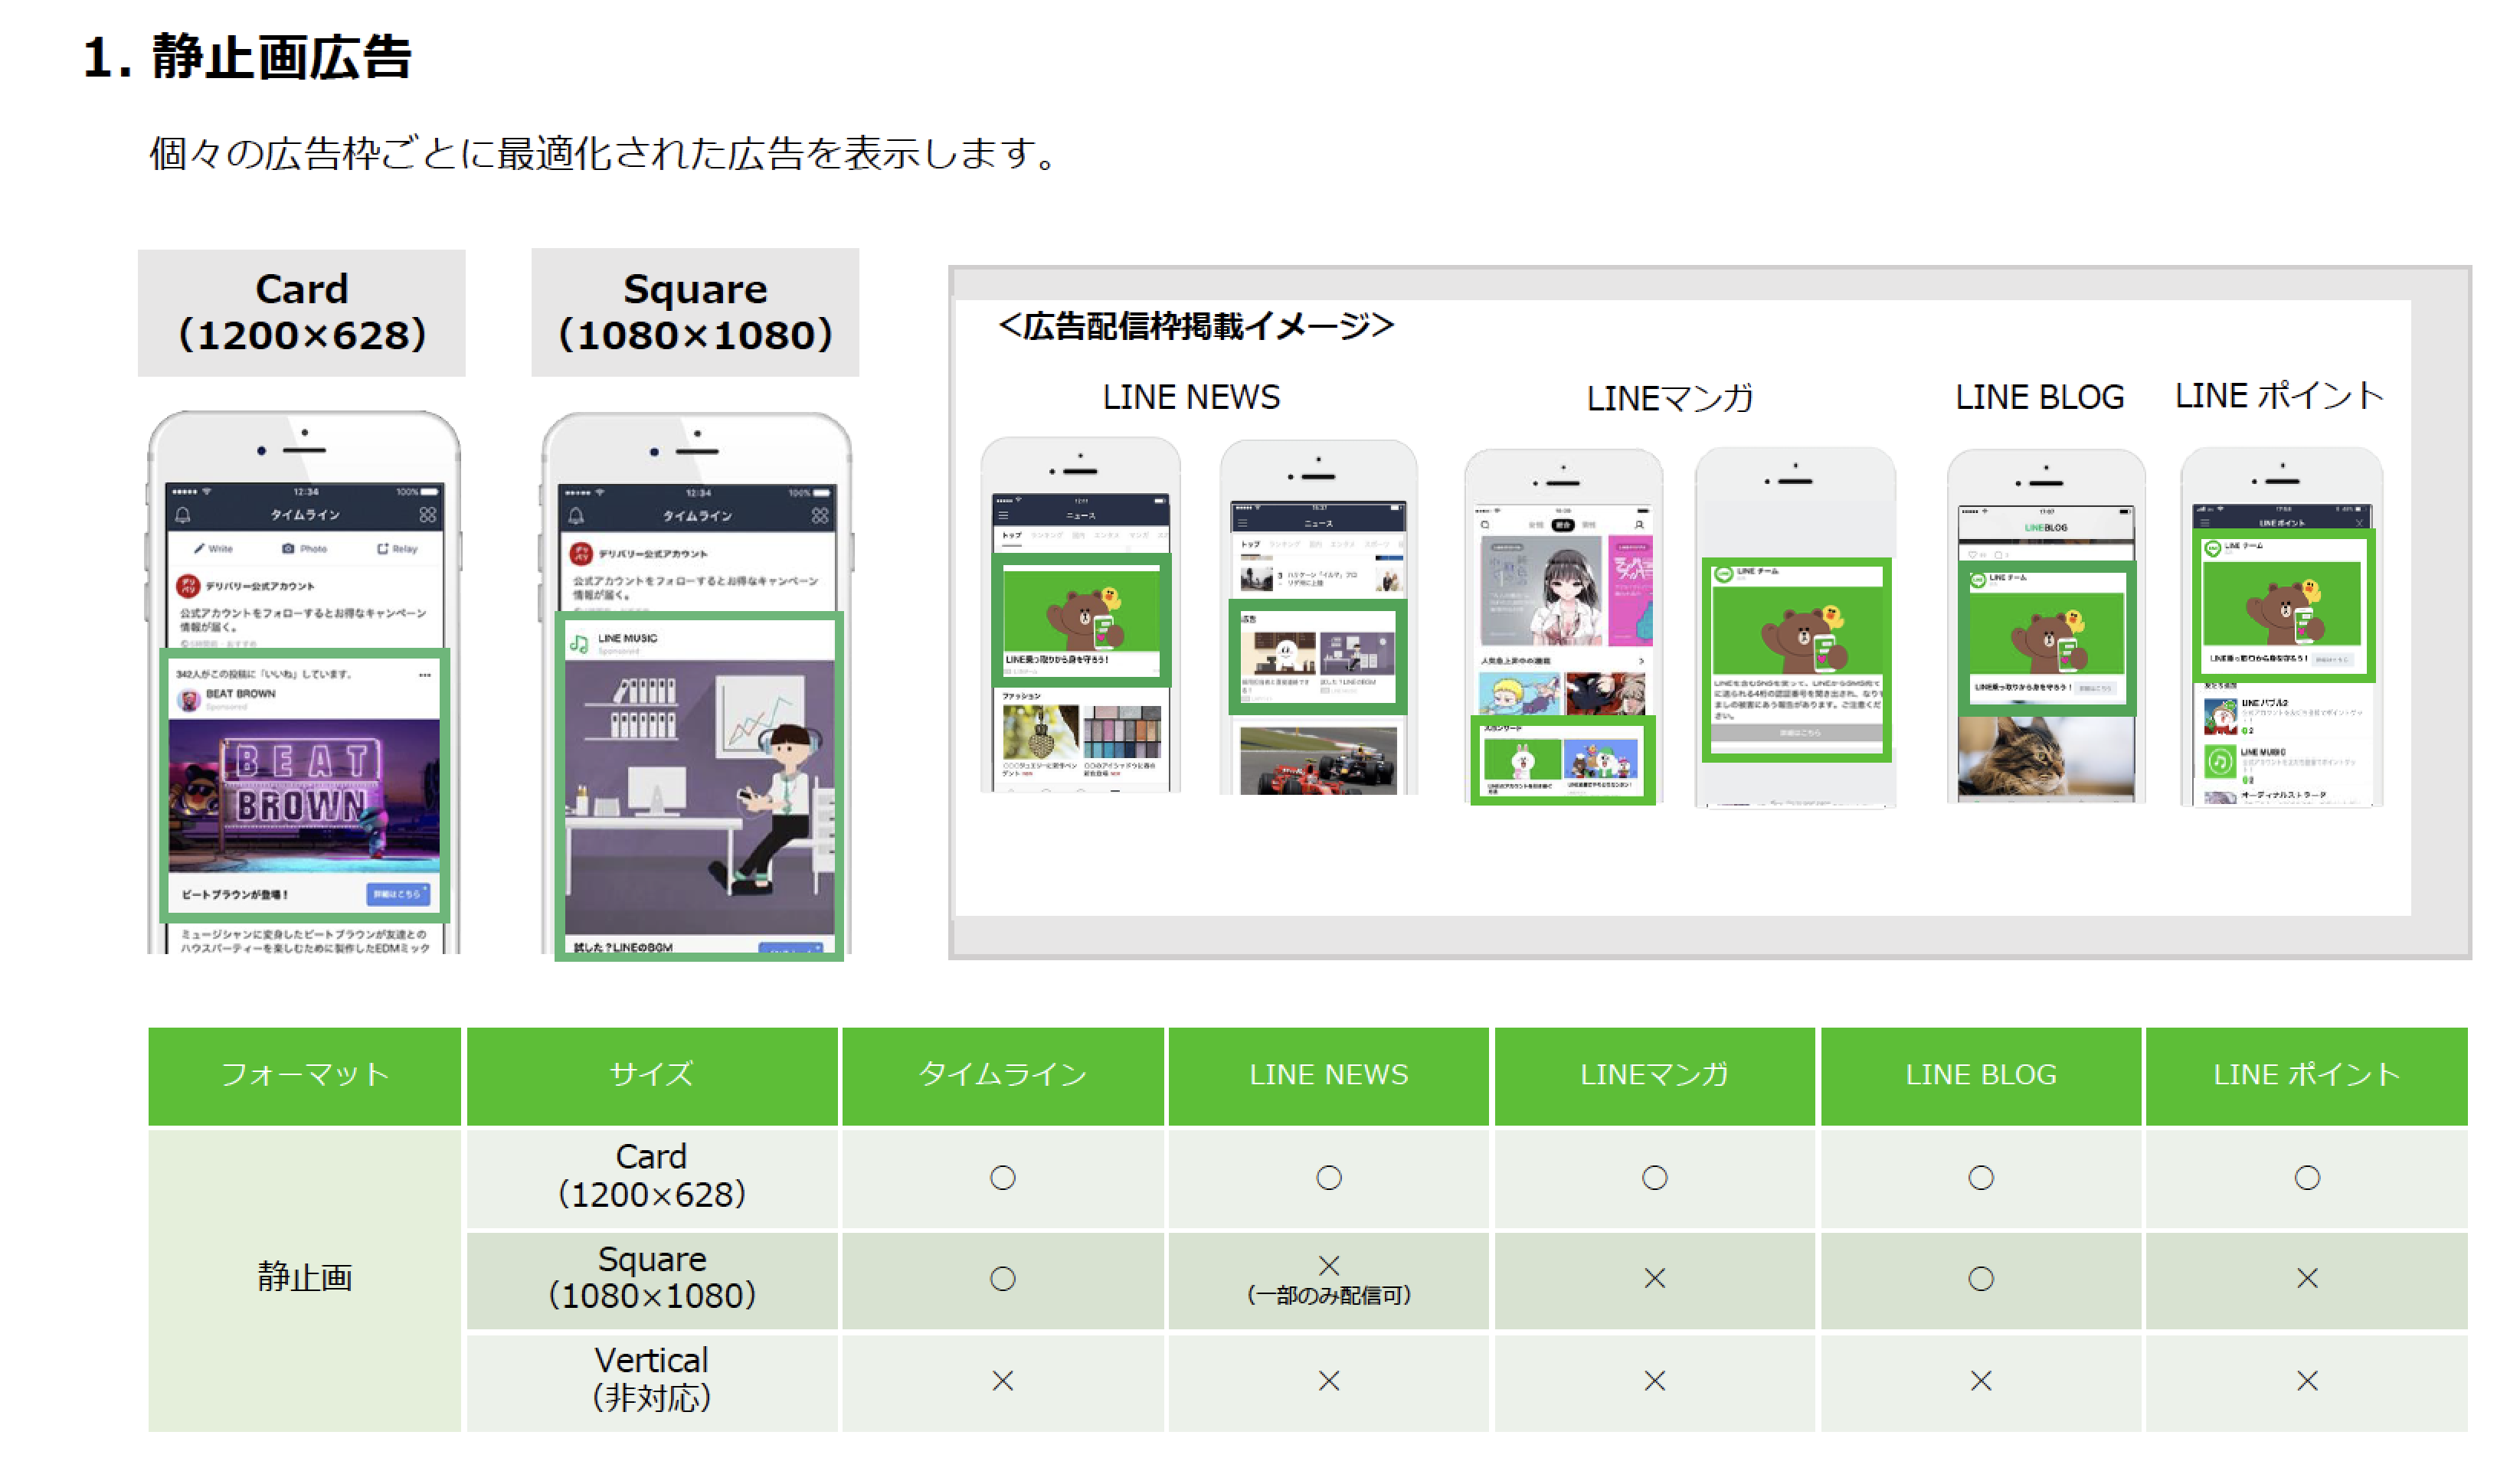Screen dimensions: 2520x1484
Task: Click the × in Vertical row under the LINE ポイント header cell
Action: point(2307,1382)
